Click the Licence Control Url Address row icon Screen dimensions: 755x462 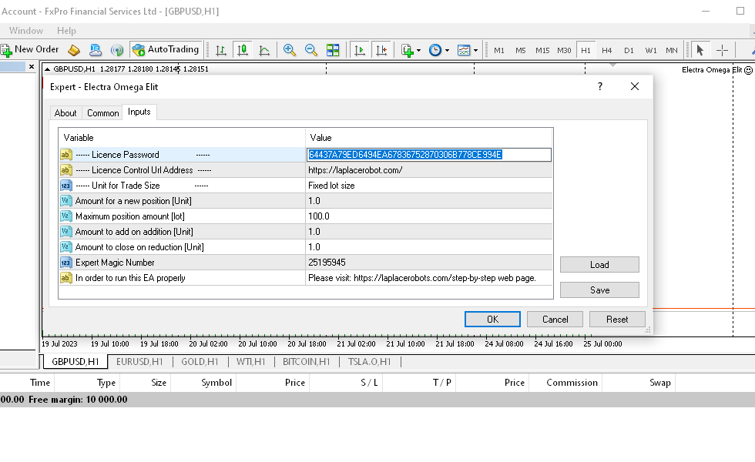(x=65, y=170)
